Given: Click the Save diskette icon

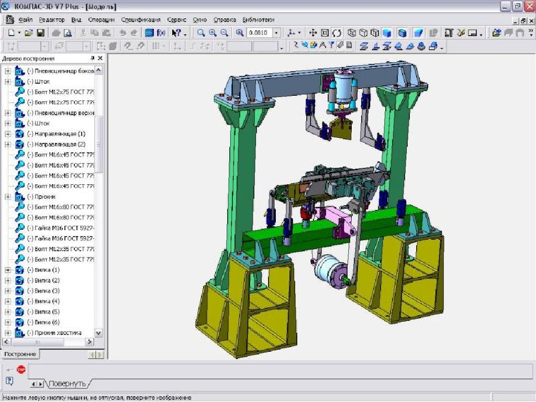Looking at the screenshot, I should 40,33.
